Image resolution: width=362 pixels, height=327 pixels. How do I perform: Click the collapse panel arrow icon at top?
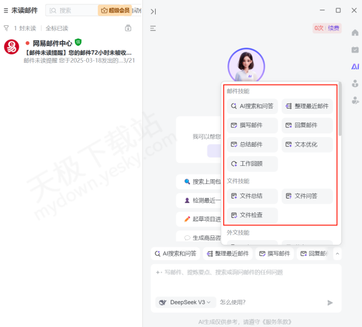coord(153,11)
